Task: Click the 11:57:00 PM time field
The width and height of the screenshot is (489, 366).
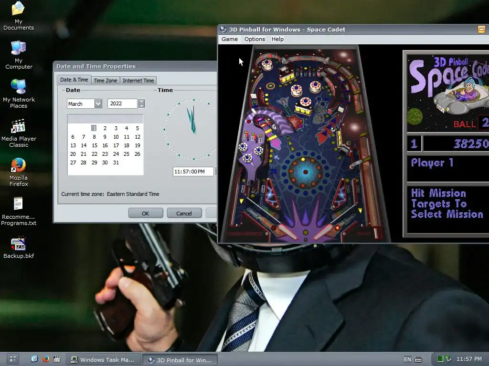Action: click(x=193, y=172)
